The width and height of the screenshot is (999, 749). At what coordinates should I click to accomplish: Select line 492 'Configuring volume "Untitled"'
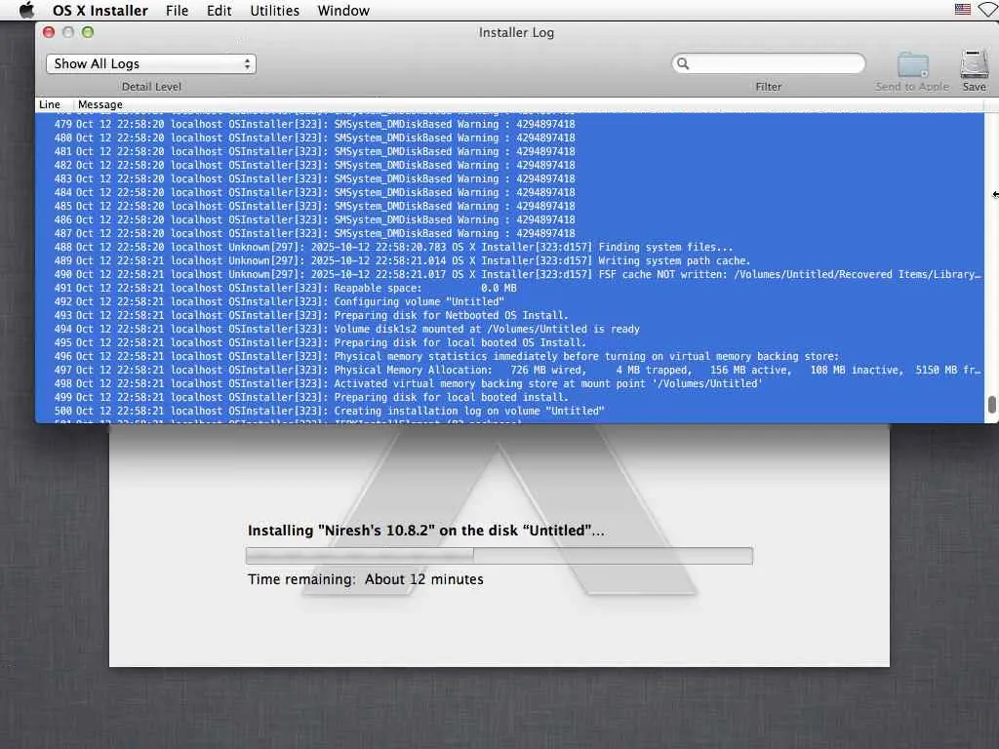click(509, 302)
